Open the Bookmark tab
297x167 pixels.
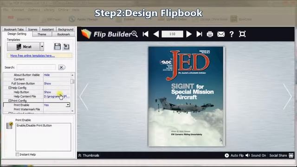64,34
